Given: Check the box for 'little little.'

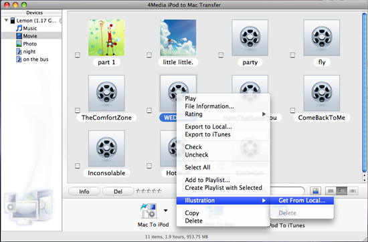Looking at the screenshot, I should coord(149,55).
